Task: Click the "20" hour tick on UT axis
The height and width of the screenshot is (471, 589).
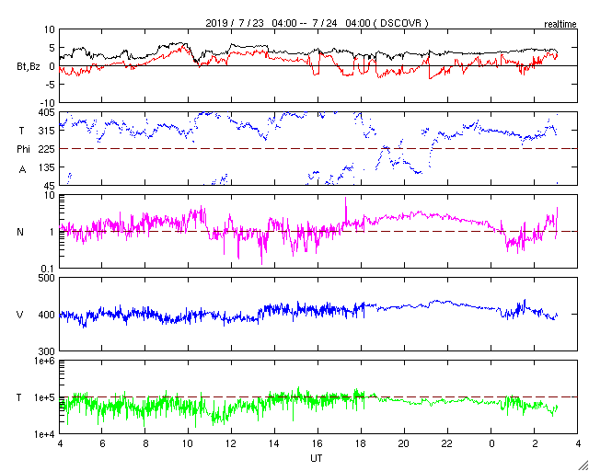Action: pyautogui.click(x=404, y=444)
